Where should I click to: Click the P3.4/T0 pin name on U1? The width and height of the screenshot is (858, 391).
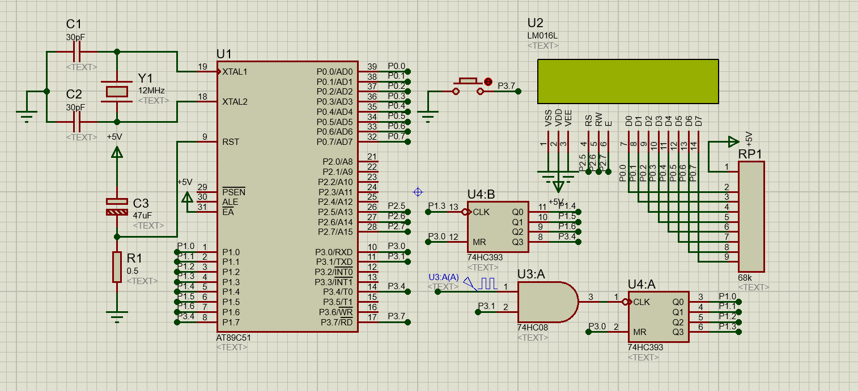(x=338, y=291)
